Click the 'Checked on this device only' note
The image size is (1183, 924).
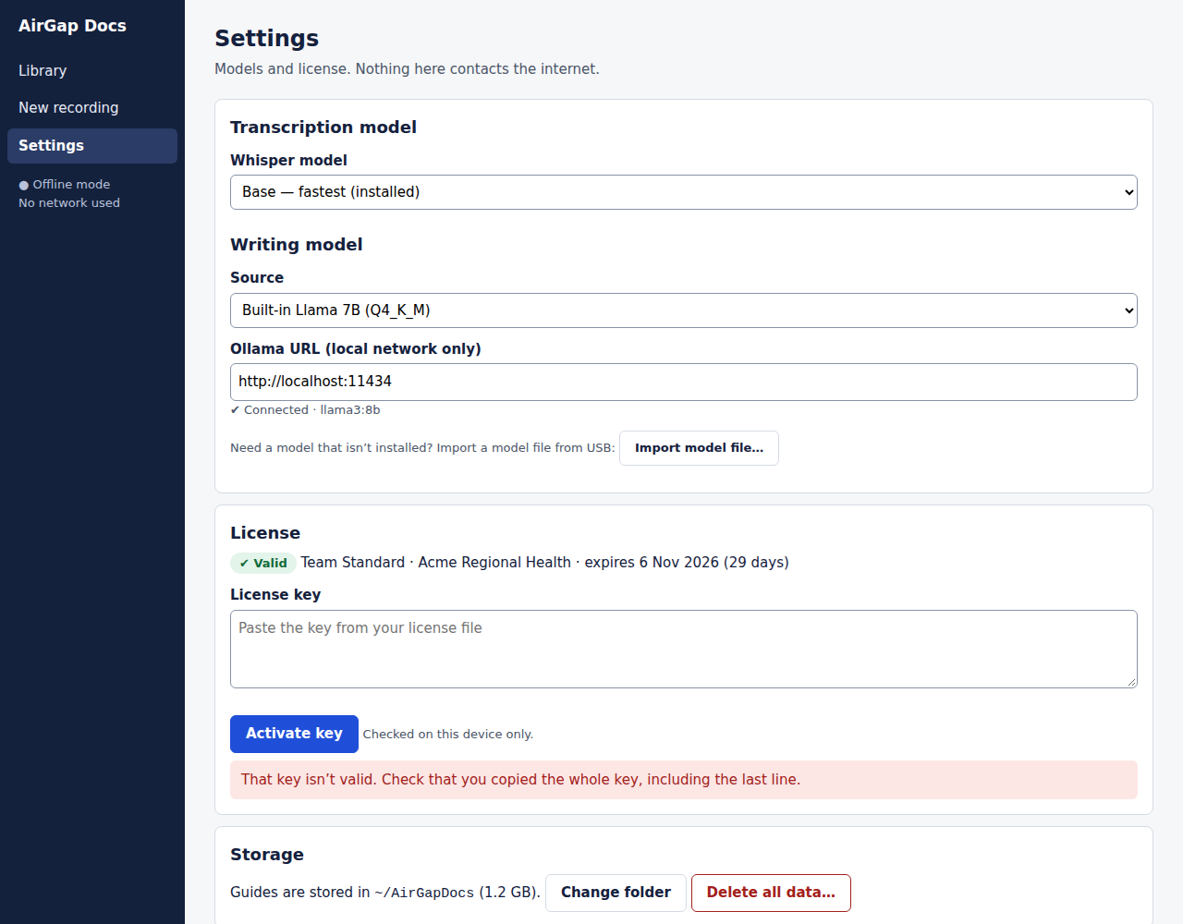click(x=448, y=735)
